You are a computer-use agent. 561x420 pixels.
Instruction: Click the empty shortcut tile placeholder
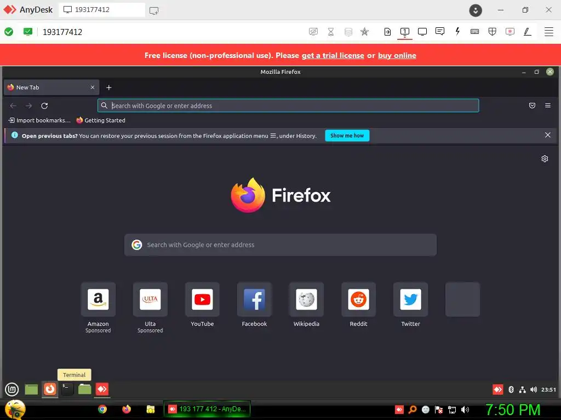coord(462,299)
